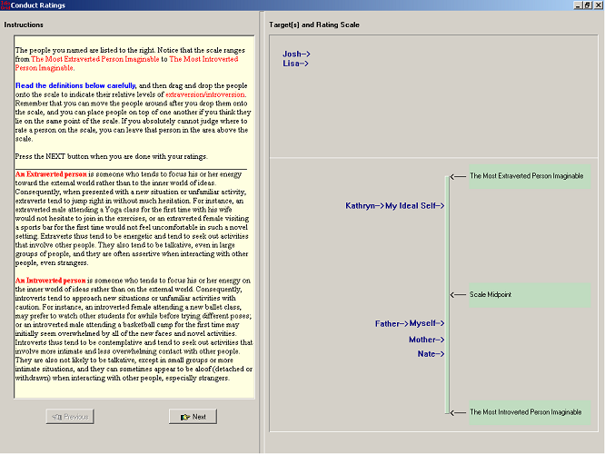Click the Most Introverted Person Imaginable marker
The image size is (605, 454).
[525, 412]
